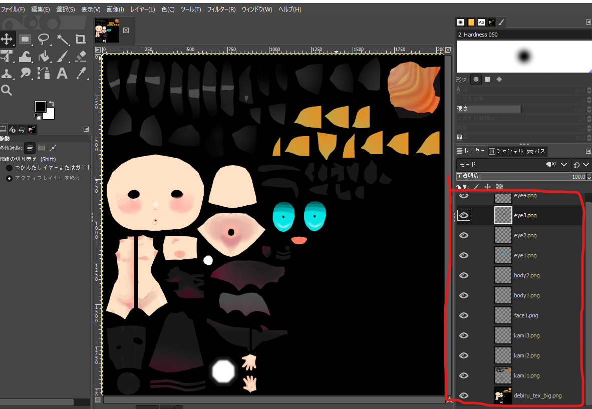Select the Color Picker eyedropper tool
Screen dimensions: 592x409
[81, 73]
